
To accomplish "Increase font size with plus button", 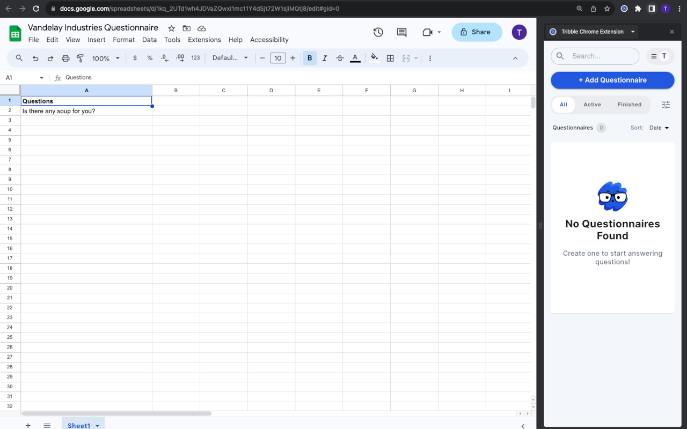I will pos(293,58).
